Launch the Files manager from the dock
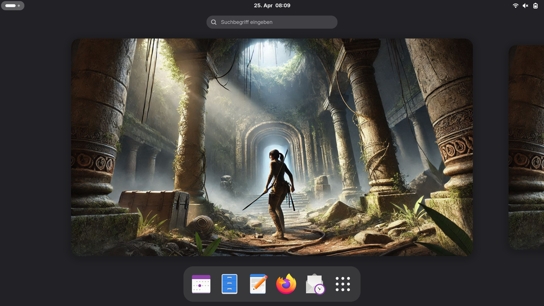Viewport: 544px width, 306px height. (x=229, y=284)
